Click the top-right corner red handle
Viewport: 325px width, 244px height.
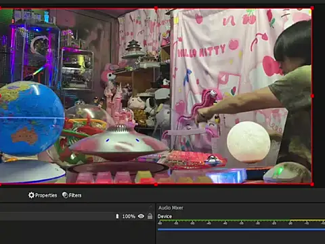(312, 8)
